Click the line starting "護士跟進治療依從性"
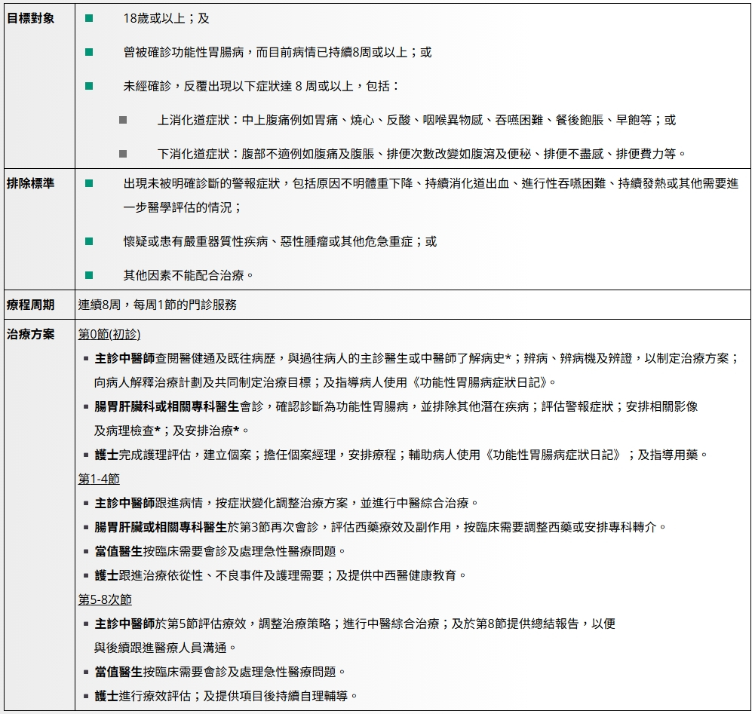Image resolution: width=755 pixels, height=714 pixels. [281, 575]
